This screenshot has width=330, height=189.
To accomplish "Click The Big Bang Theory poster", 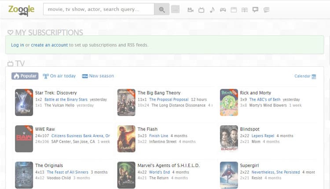I will (x=126, y=102).
